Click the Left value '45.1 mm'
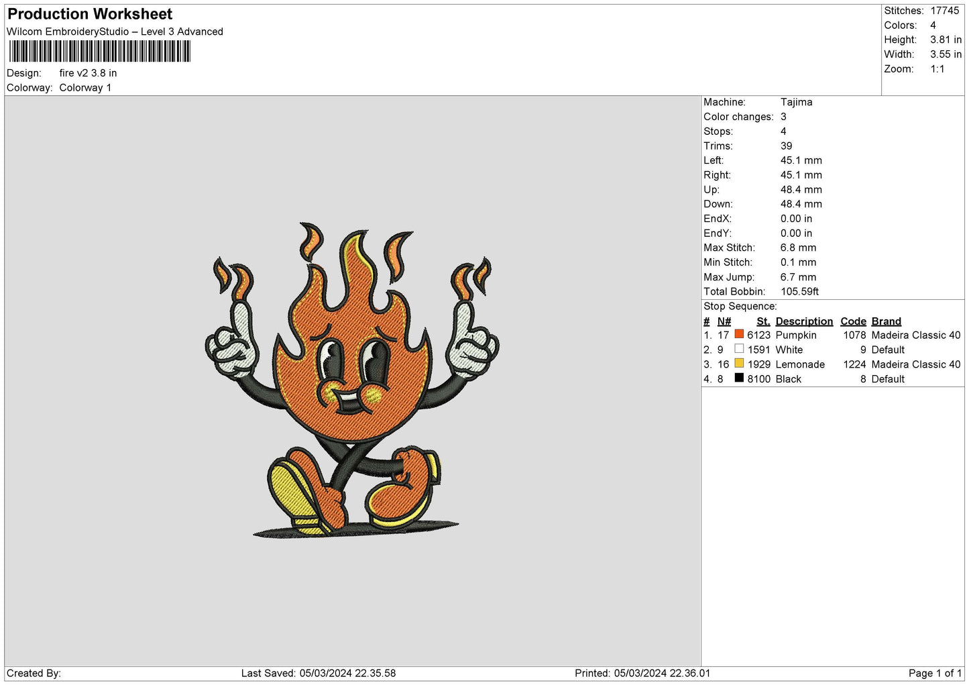Viewport: 969px width, 685px height. [801, 160]
